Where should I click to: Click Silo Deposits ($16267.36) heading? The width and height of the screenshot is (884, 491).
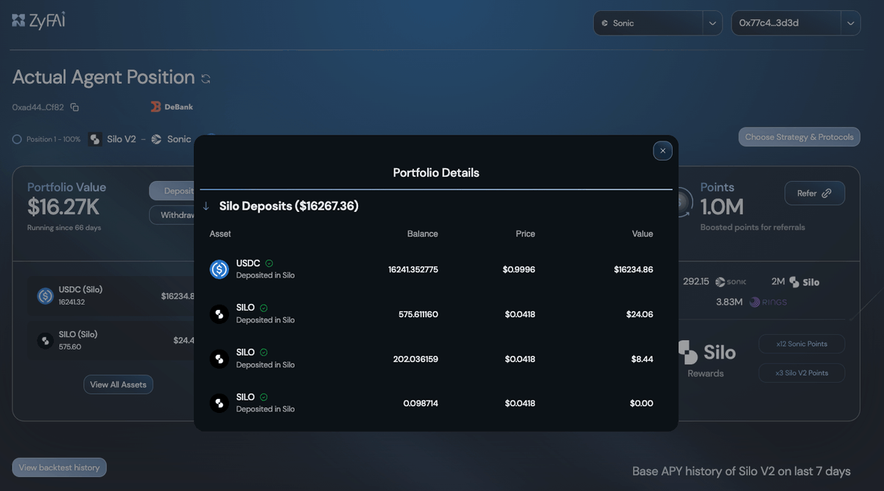289,206
